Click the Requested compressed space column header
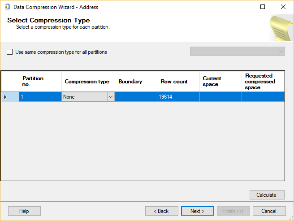Viewport: 294px width, 221px height. [x=263, y=82]
